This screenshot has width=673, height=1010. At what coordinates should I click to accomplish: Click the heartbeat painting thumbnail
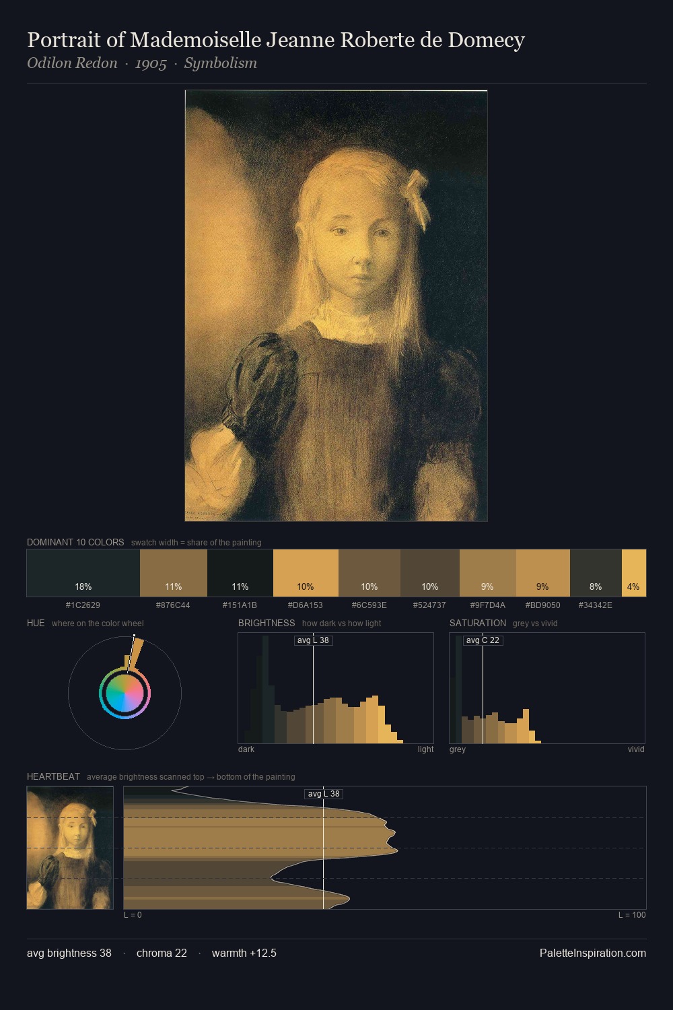pos(70,848)
